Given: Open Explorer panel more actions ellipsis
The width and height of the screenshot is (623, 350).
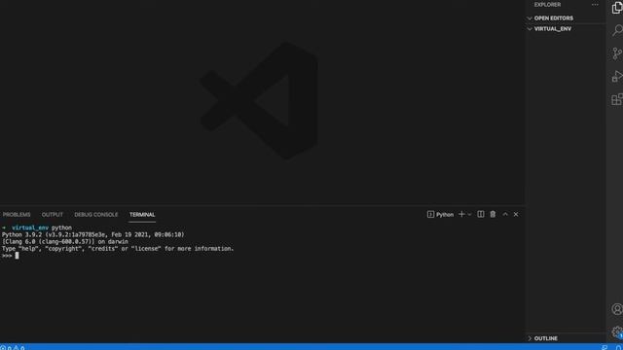Looking at the screenshot, I should pos(595,5).
